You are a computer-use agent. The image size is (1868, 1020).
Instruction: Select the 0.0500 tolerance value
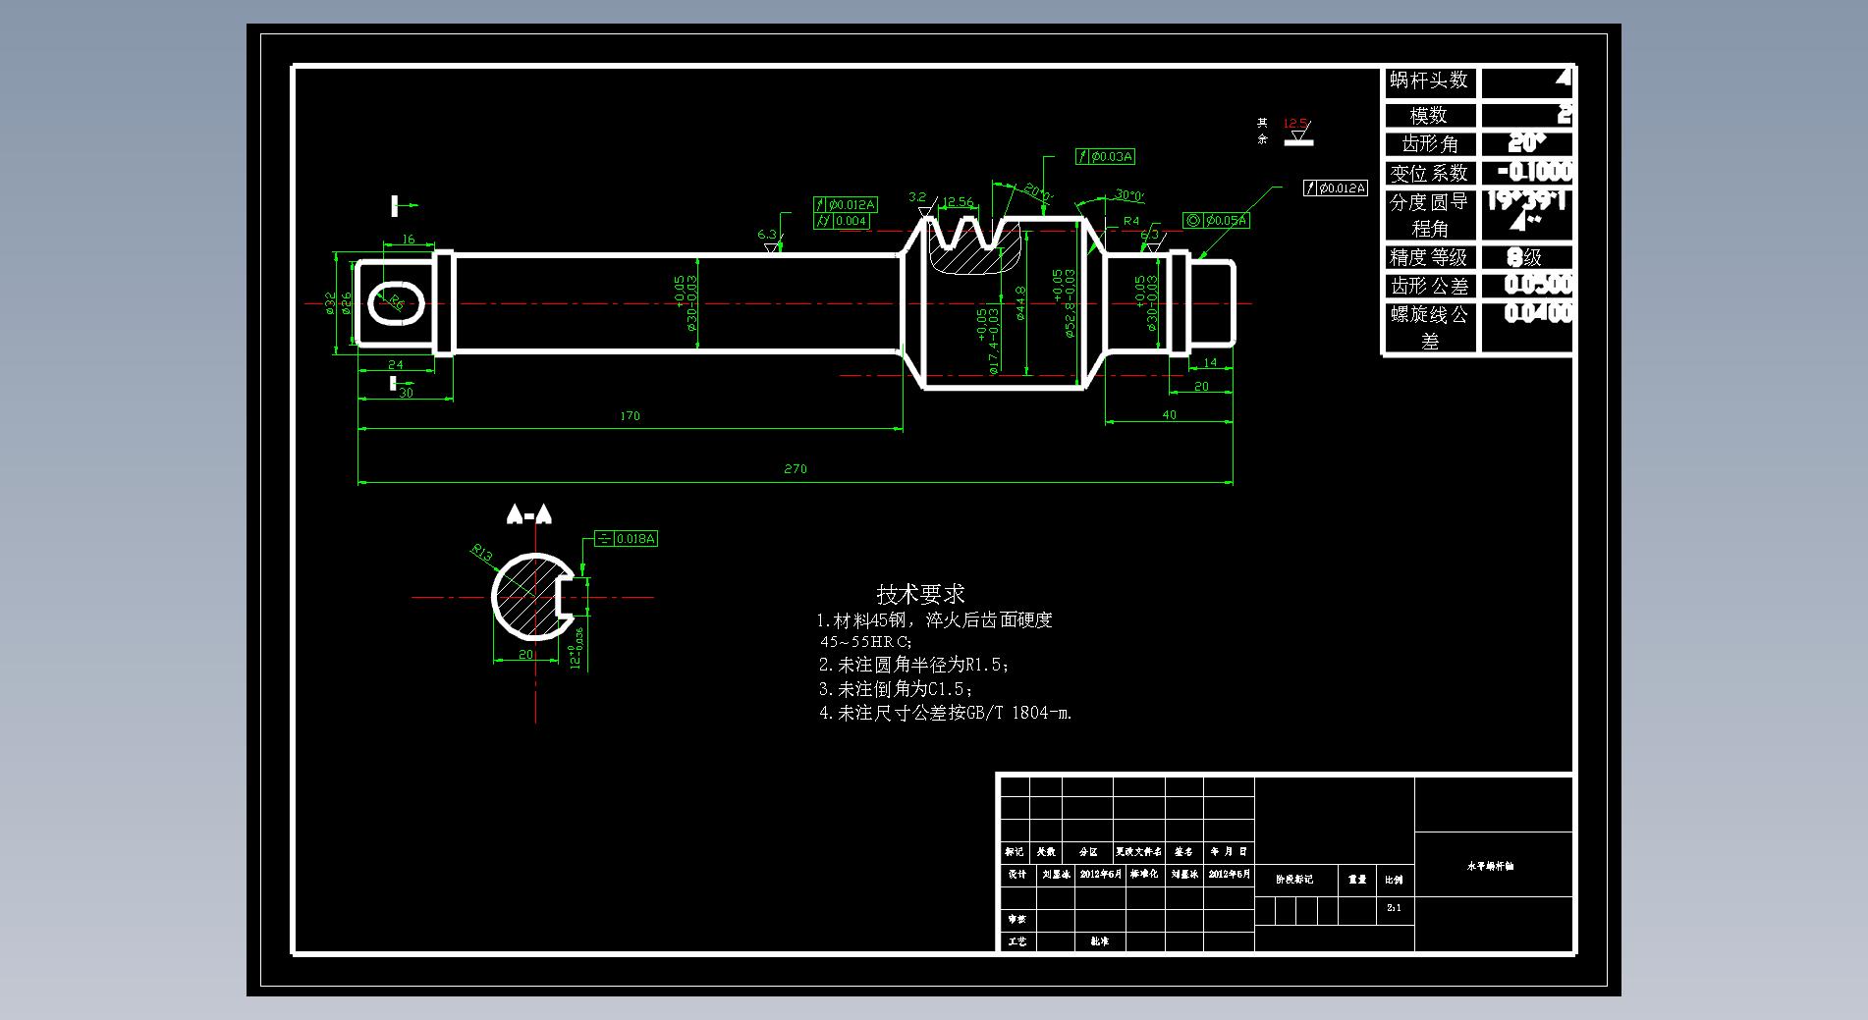point(1539,285)
